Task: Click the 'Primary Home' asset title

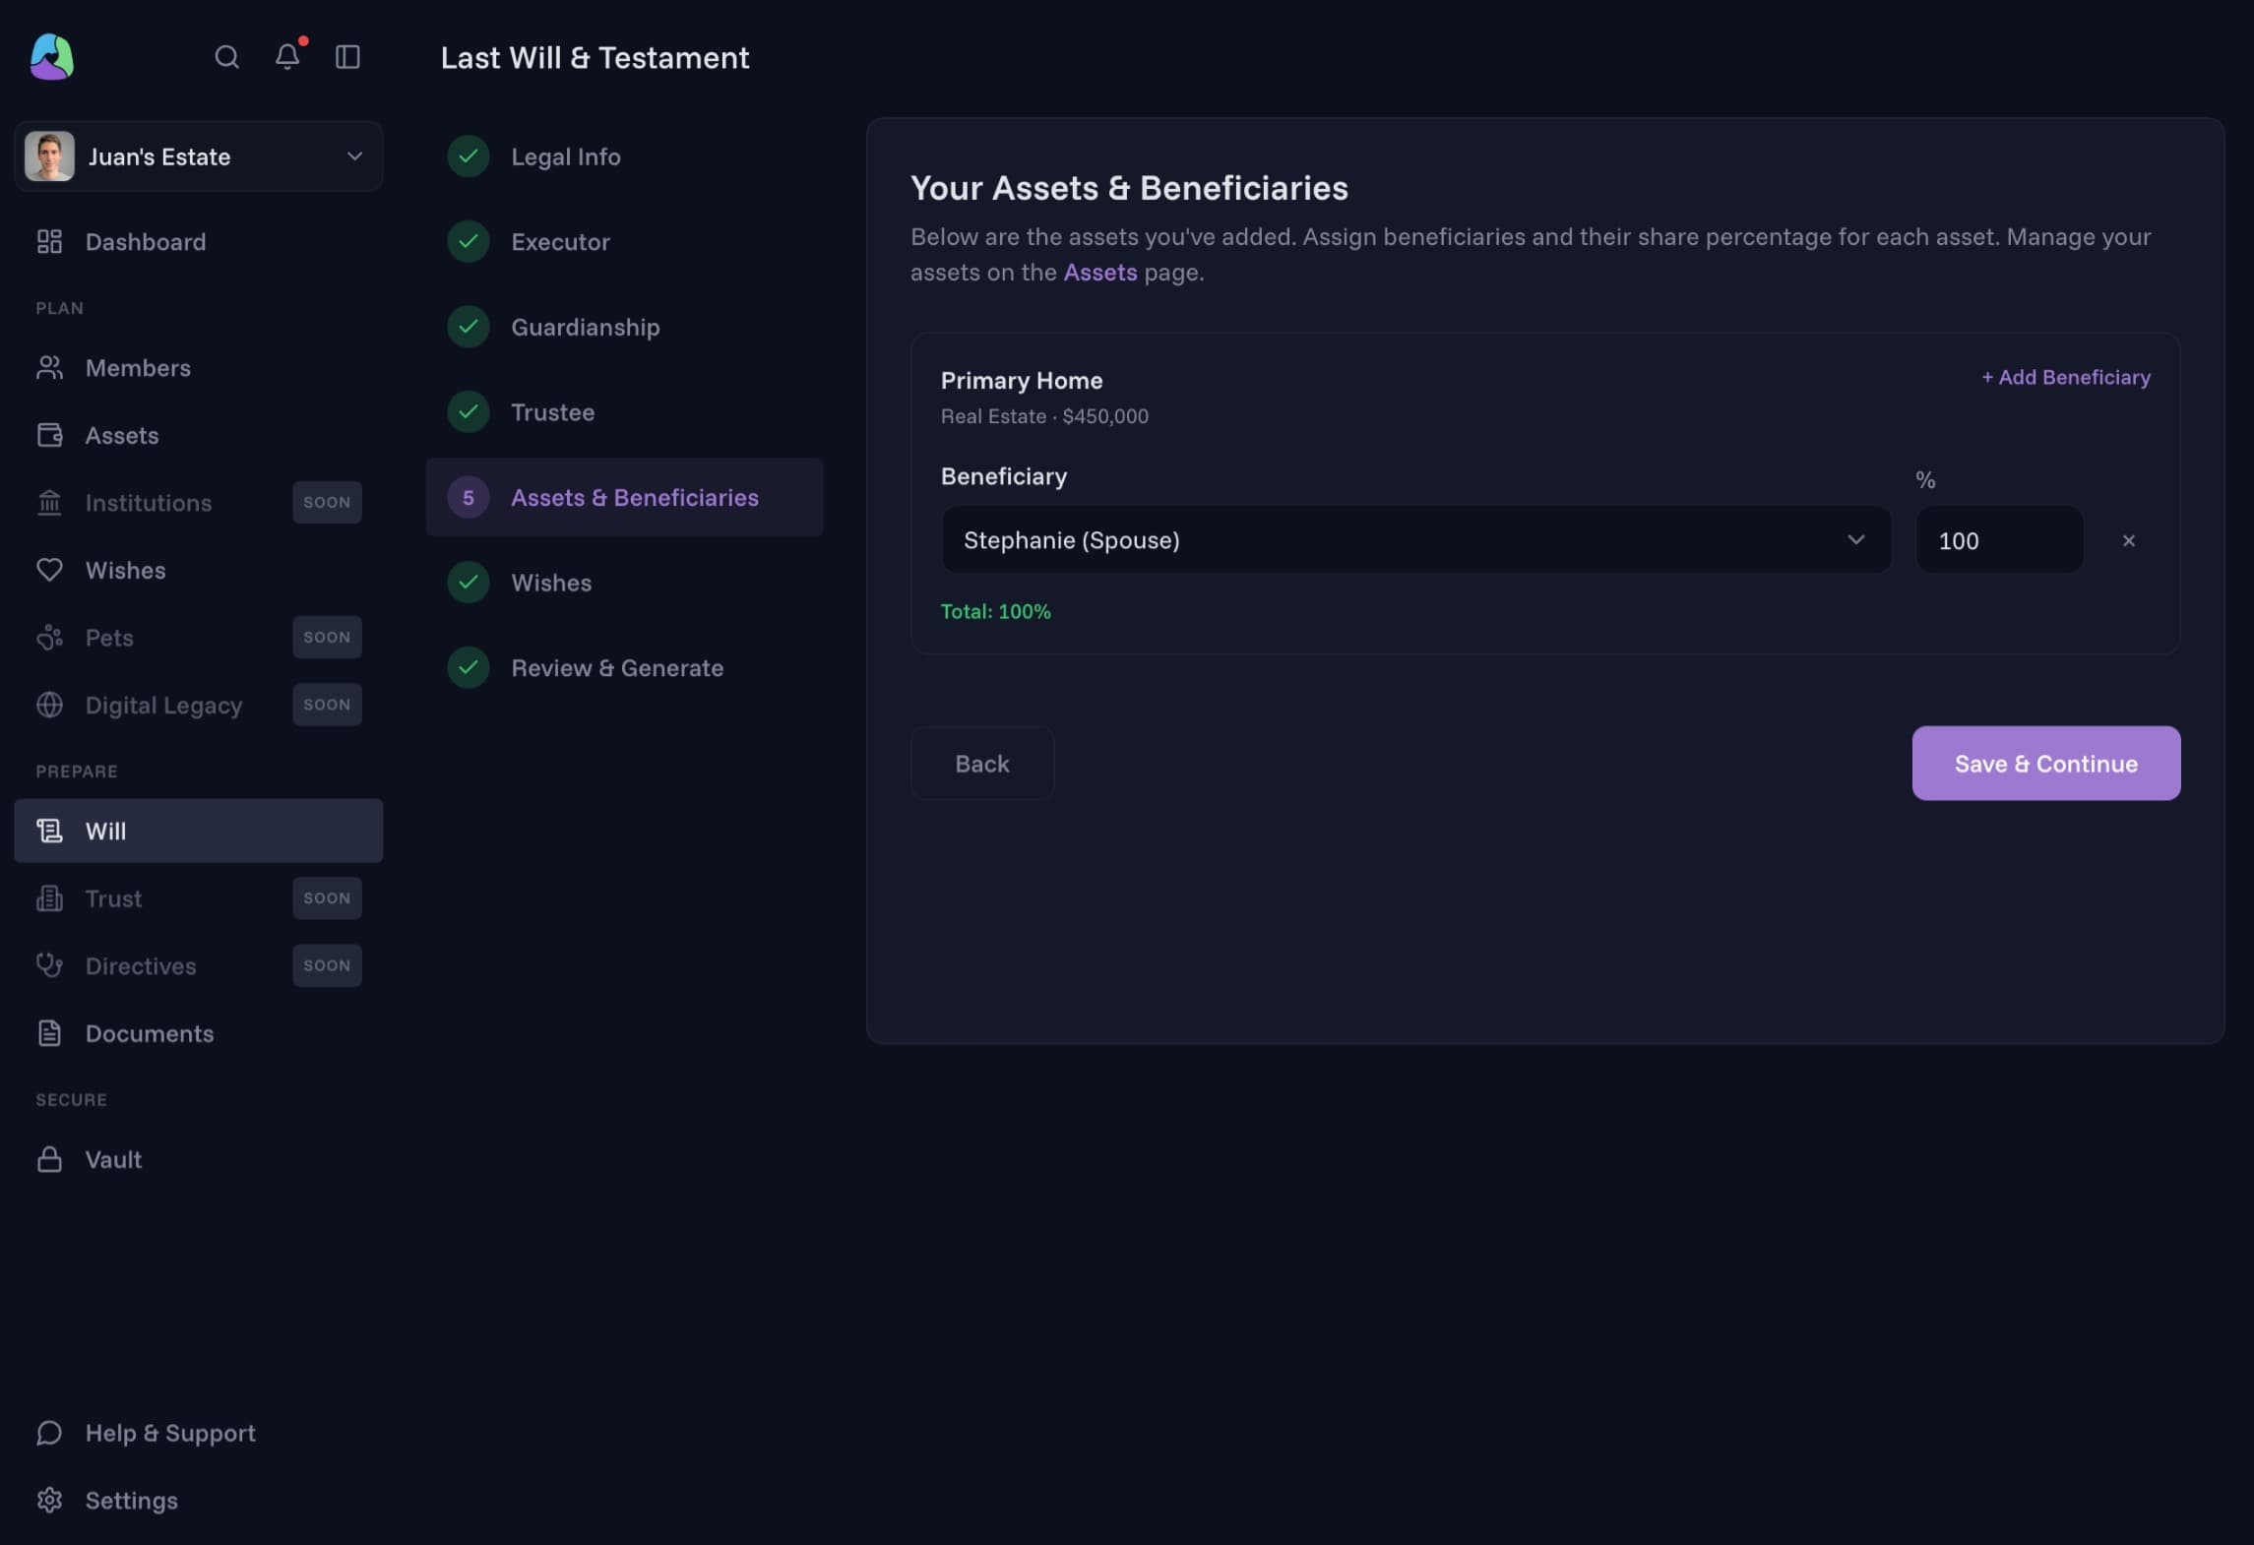Action: [x=1021, y=380]
